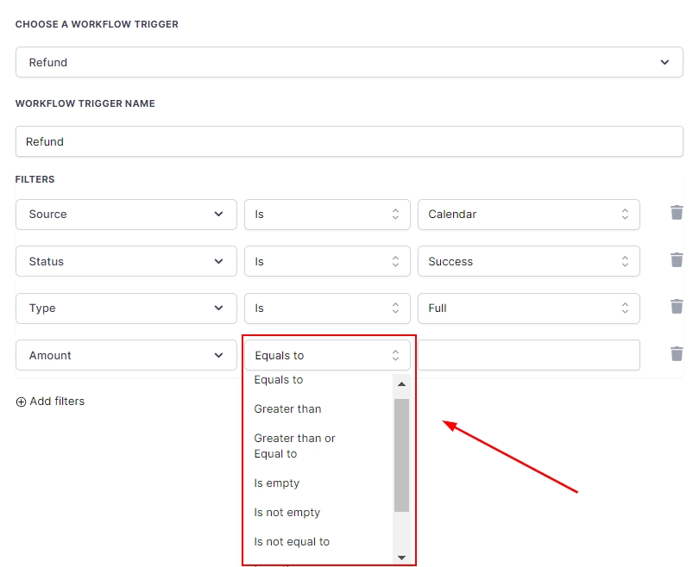Select 'Greater than' operator option
The width and height of the screenshot is (699, 567).
click(x=287, y=409)
